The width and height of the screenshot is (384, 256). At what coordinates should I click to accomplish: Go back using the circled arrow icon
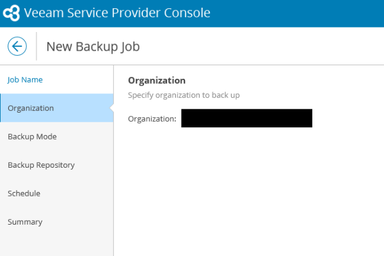(17, 46)
